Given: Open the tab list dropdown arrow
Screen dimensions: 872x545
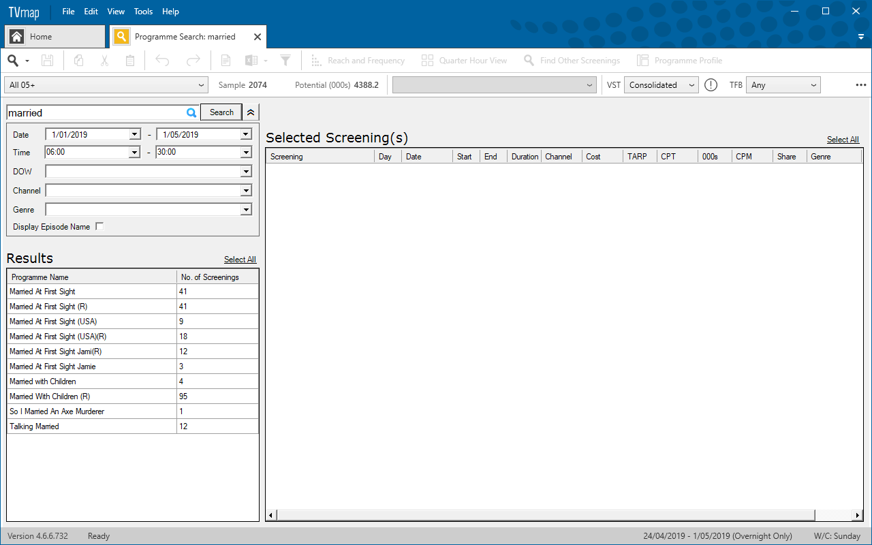Looking at the screenshot, I should click(x=861, y=37).
